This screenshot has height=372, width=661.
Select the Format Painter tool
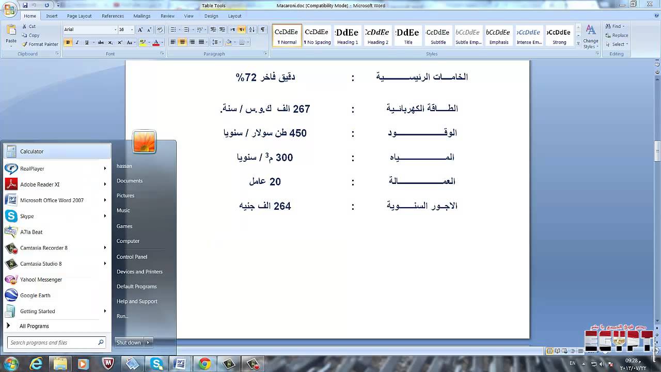tap(40, 44)
